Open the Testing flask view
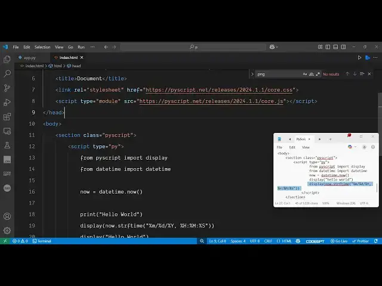Screen dimensions: 382x286 click(x=7, y=145)
